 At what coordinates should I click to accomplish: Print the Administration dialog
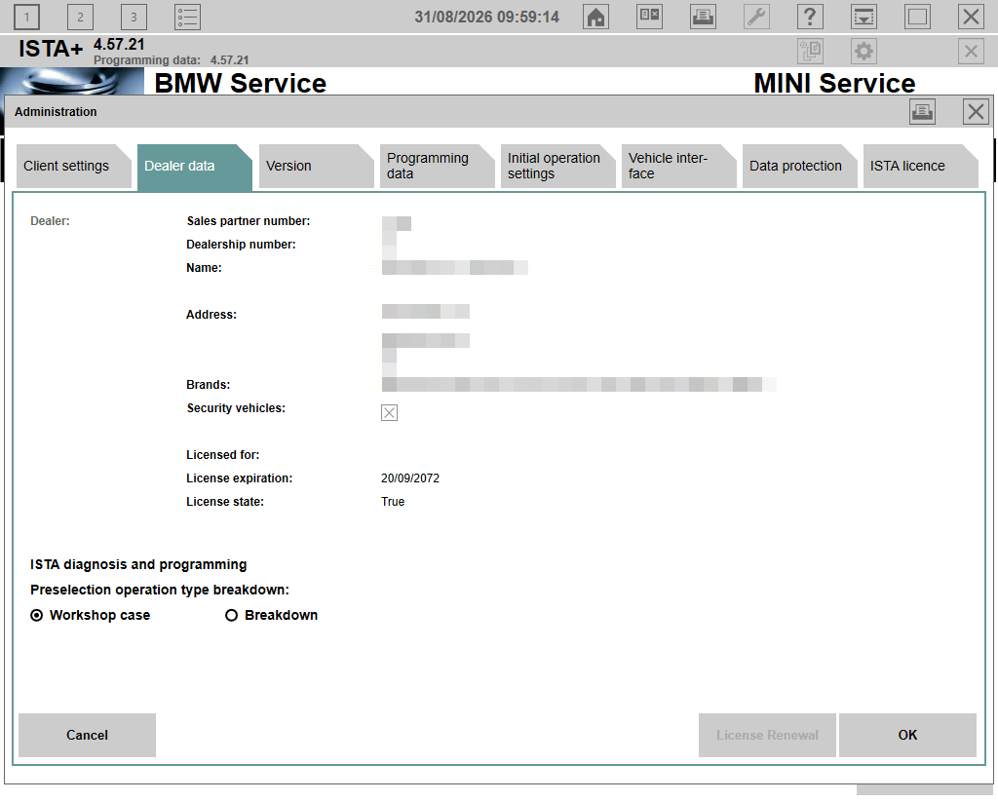pyautogui.click(x=922, y=112)
